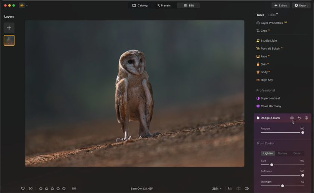Select the Studio Light tool

click(269, 40)
